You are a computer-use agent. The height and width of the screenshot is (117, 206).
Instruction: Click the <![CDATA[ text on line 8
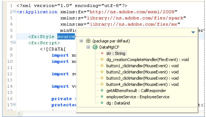point(53,49)
